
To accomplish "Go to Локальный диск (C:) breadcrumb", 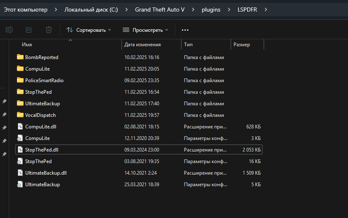I will pyautogui.click(x=91, y=9).
